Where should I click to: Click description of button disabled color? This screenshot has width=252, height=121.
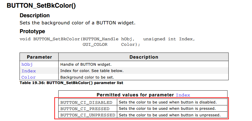click(x=168, y=102)
